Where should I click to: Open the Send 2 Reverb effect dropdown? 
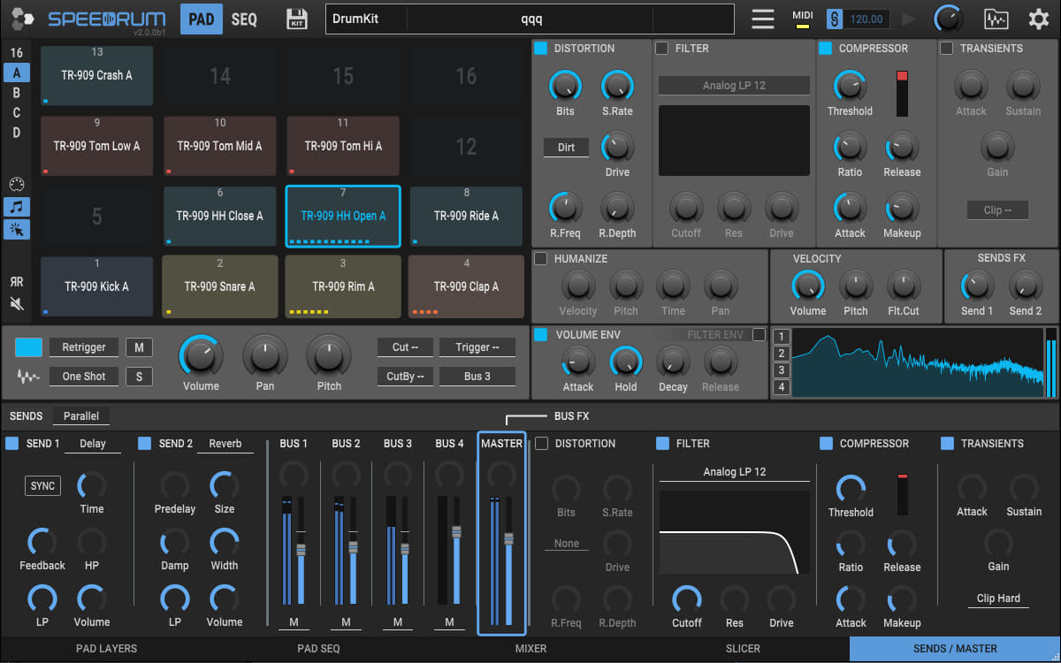tap(225, 444)
